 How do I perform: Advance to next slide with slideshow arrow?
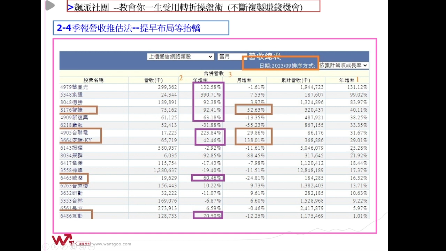[54, 247]
